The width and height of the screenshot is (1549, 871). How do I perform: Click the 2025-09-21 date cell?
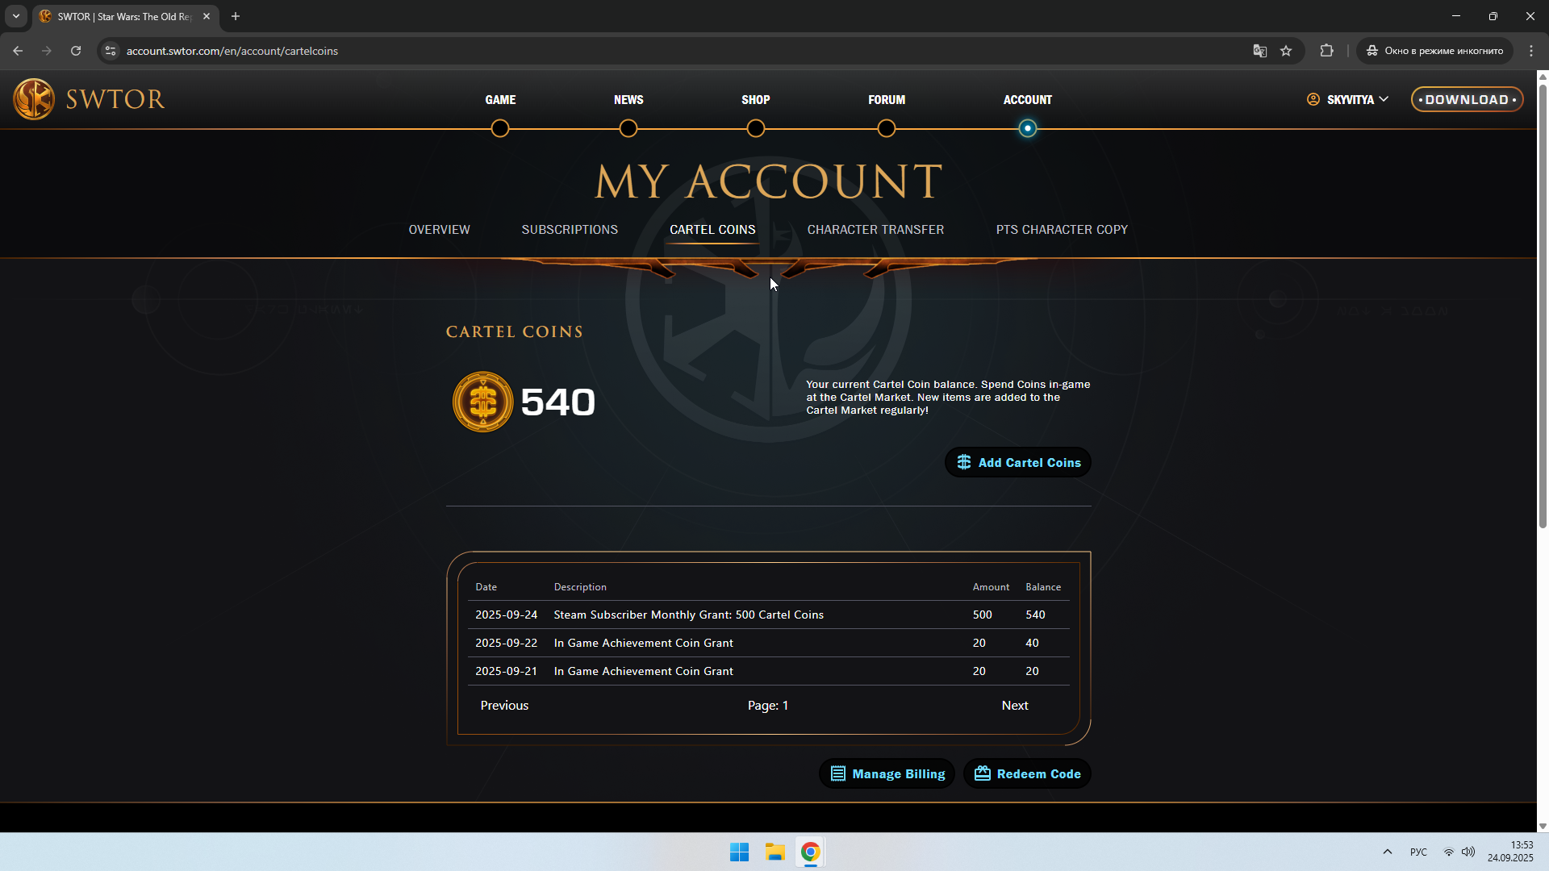[x=506, y=671]
